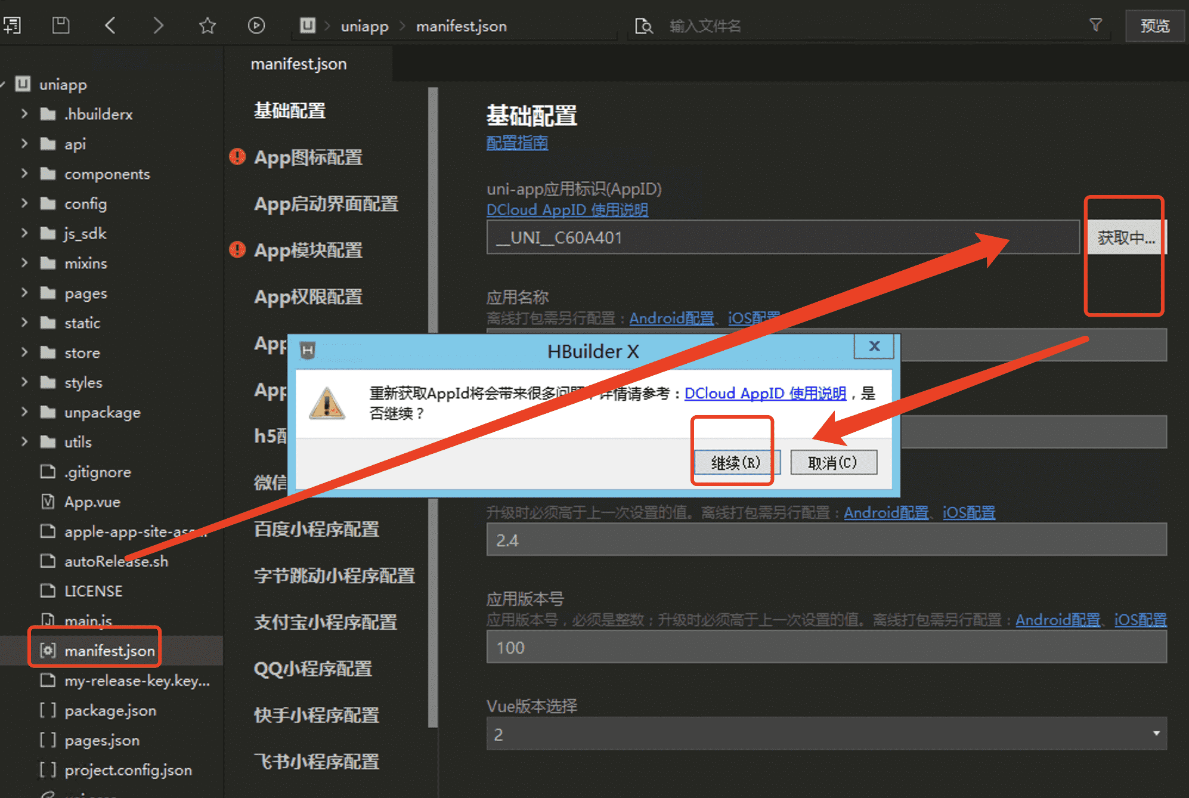The width and height of the screenshot is (1189, 798).
Task: Click the warning icon beside App模块配置
Action: (x=237, y=250)
